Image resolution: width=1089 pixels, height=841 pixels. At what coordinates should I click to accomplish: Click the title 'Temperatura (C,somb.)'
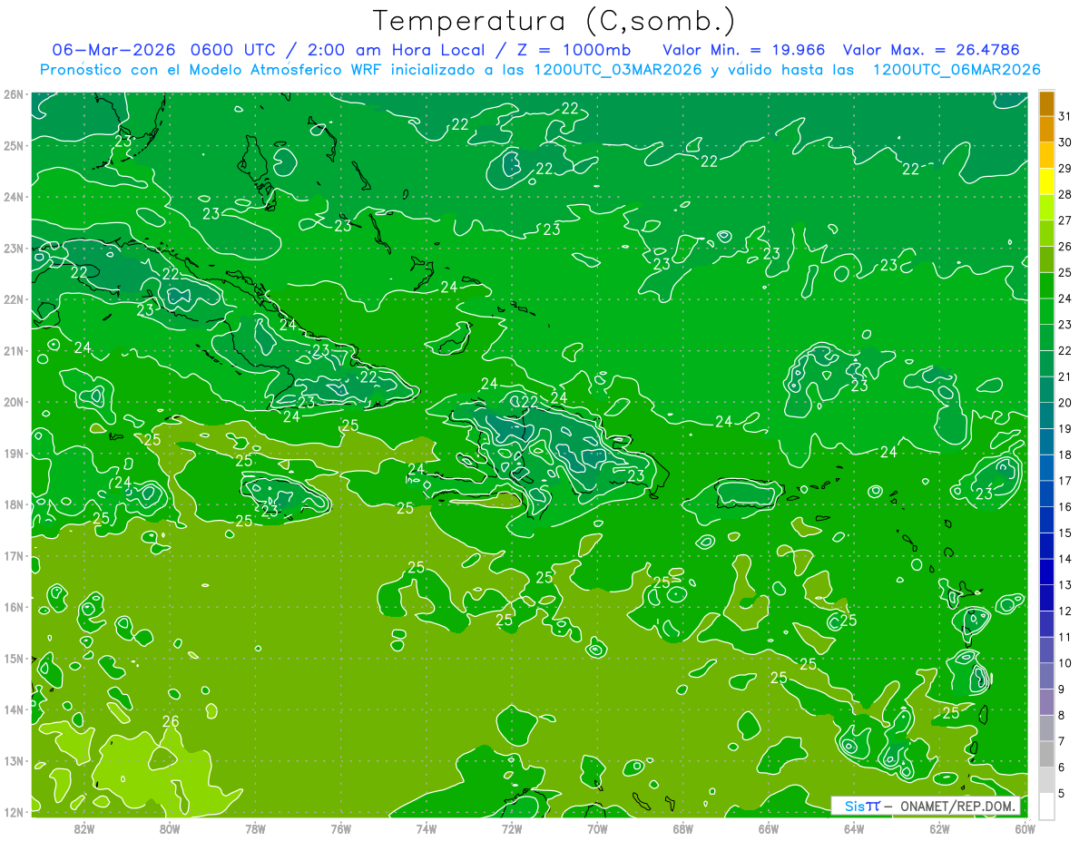(x=554, y=22)
